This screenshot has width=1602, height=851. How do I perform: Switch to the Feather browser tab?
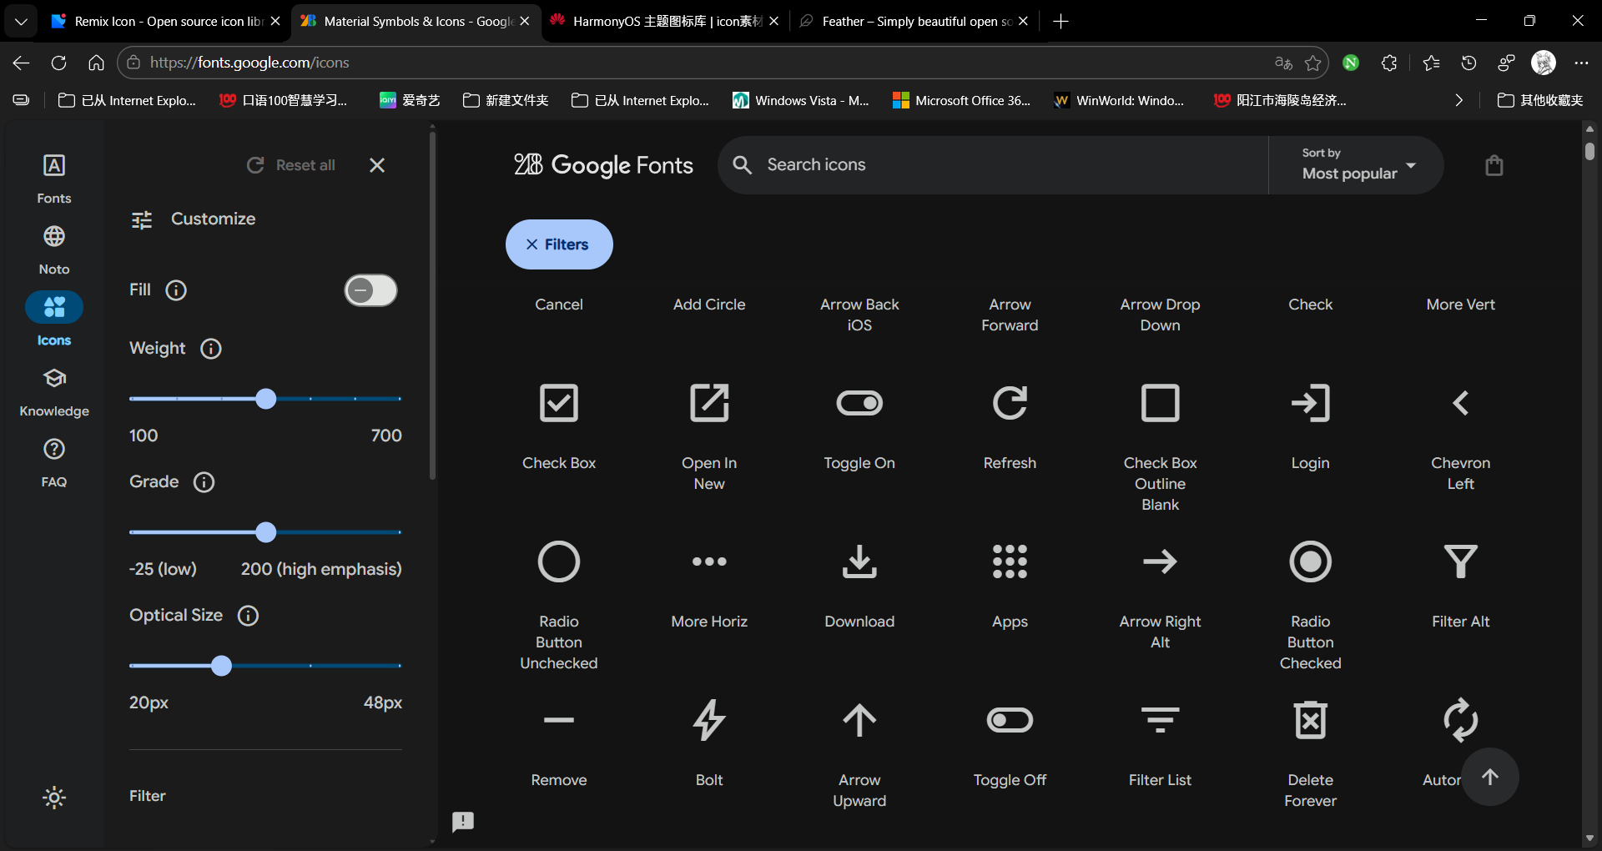tap(914, 21)
